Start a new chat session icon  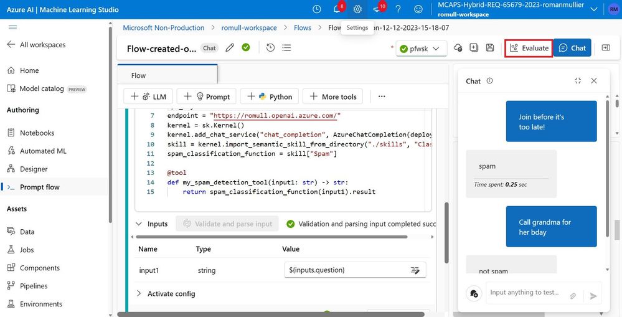[x=474, y=293]
